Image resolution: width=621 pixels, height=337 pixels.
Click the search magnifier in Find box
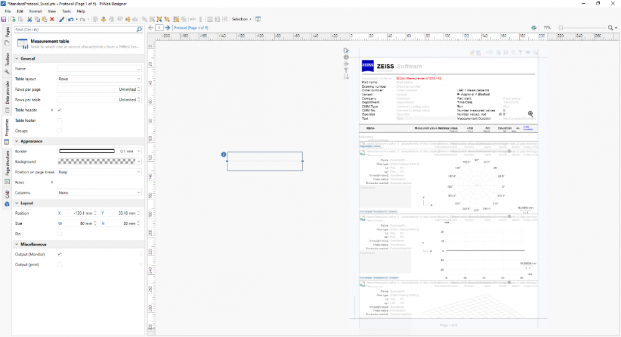(139, 29)
